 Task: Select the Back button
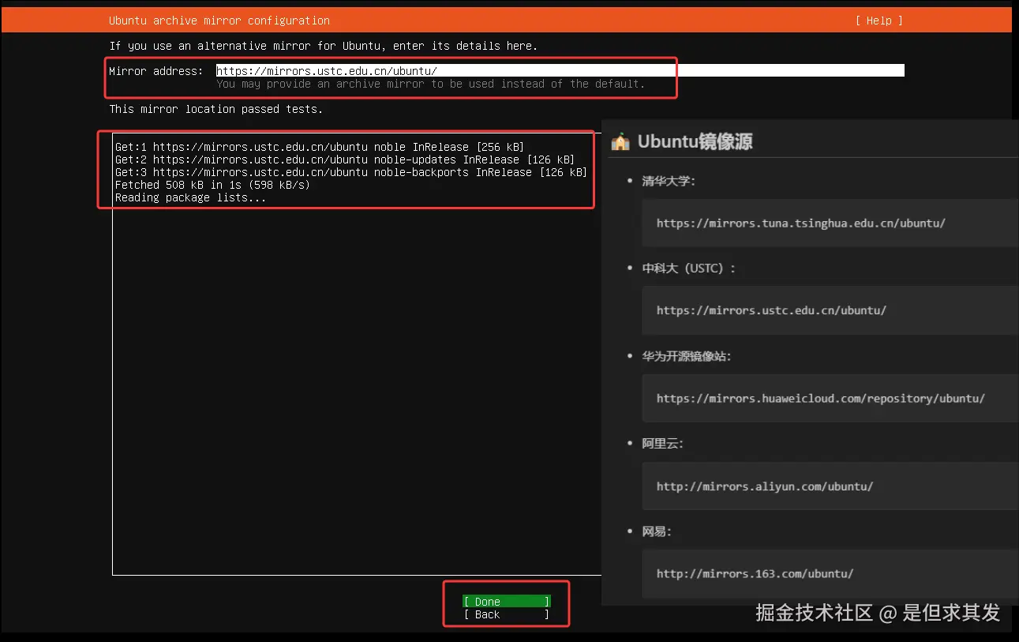[506, 614]
